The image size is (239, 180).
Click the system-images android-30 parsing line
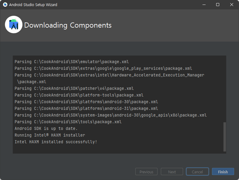point(110,115)
